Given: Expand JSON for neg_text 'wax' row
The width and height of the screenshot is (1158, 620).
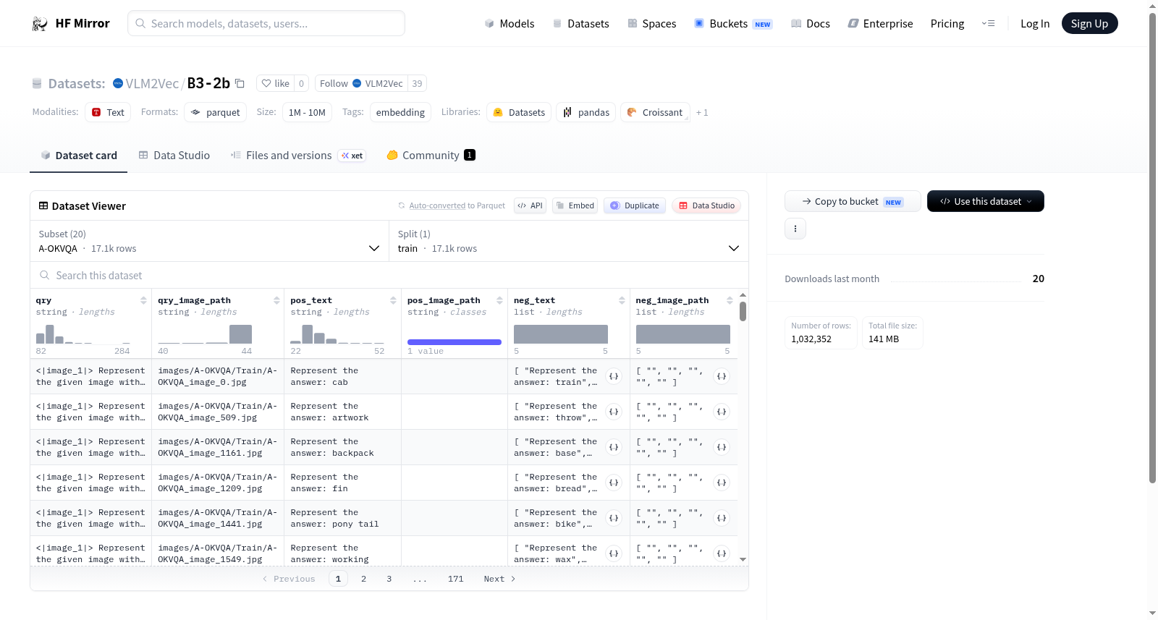Looking at the screenshot, I should 614,553.
